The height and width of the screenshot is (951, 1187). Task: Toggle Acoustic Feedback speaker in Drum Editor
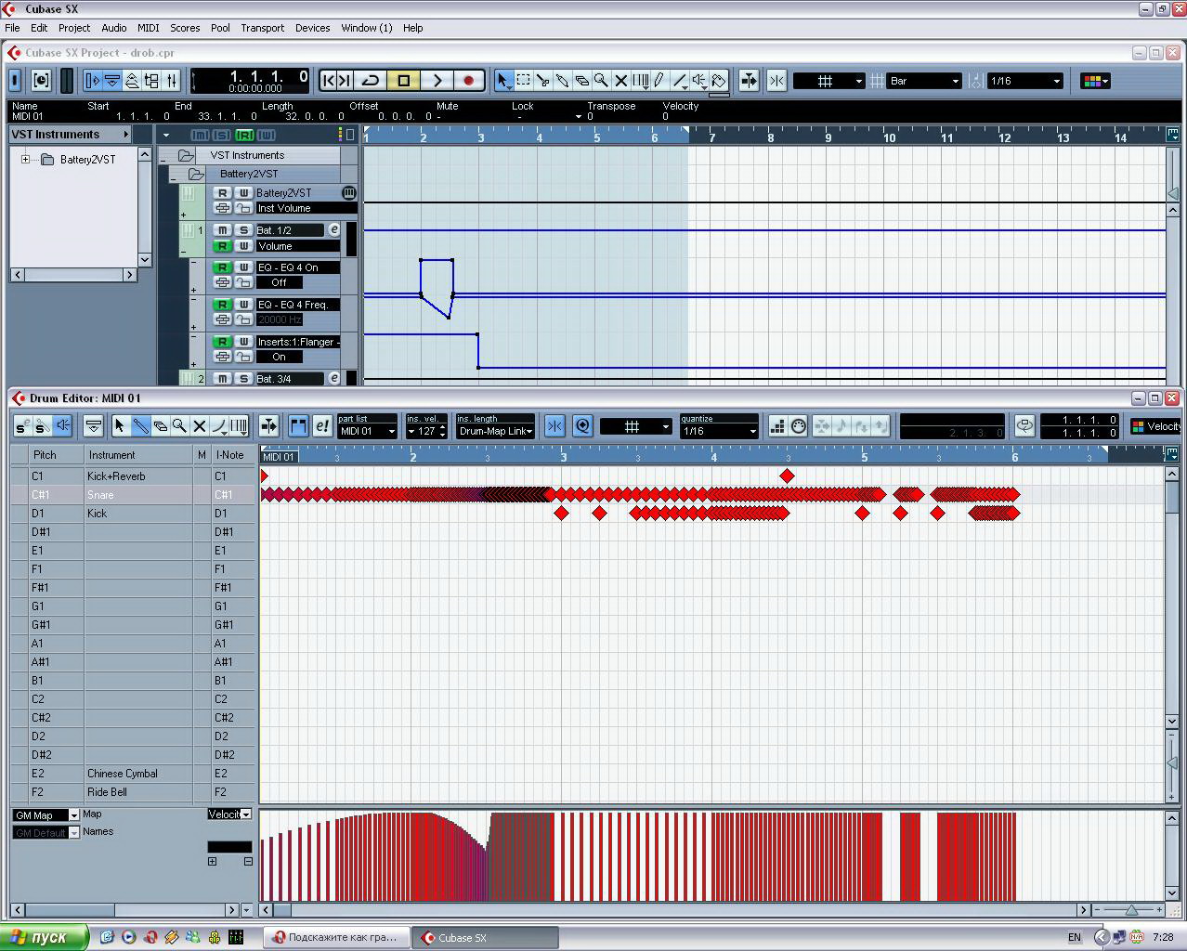point(62,426)
